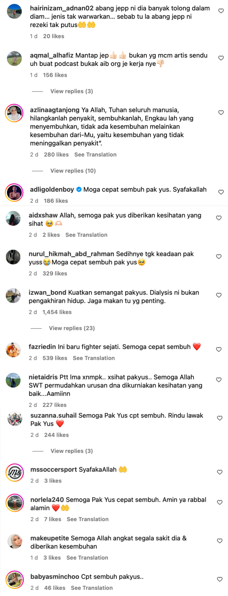
Task: Like fazriedin's fighter sejati comment
Action: pos(219,349)
